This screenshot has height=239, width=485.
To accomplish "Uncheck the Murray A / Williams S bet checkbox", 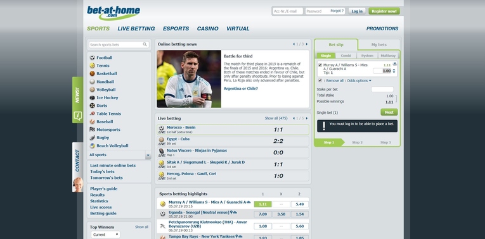I will 320,65.
